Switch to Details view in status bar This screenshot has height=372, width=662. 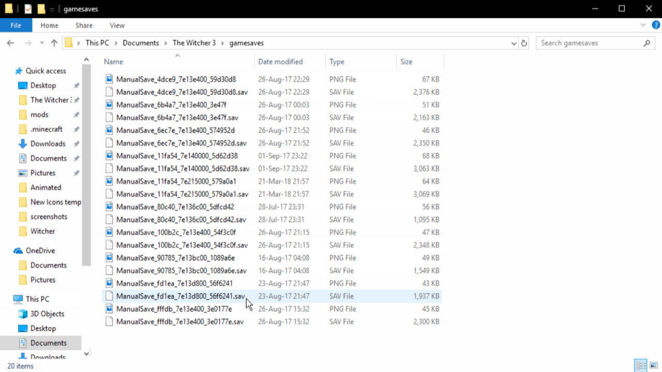coord(641,366)
